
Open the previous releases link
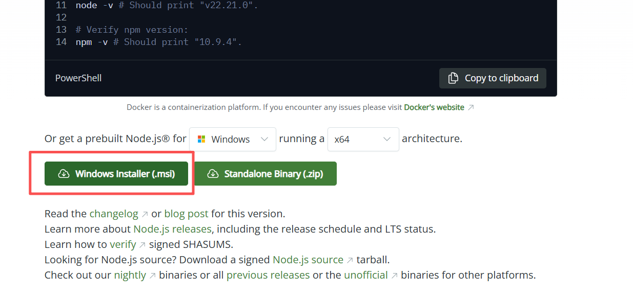[268, 275]
